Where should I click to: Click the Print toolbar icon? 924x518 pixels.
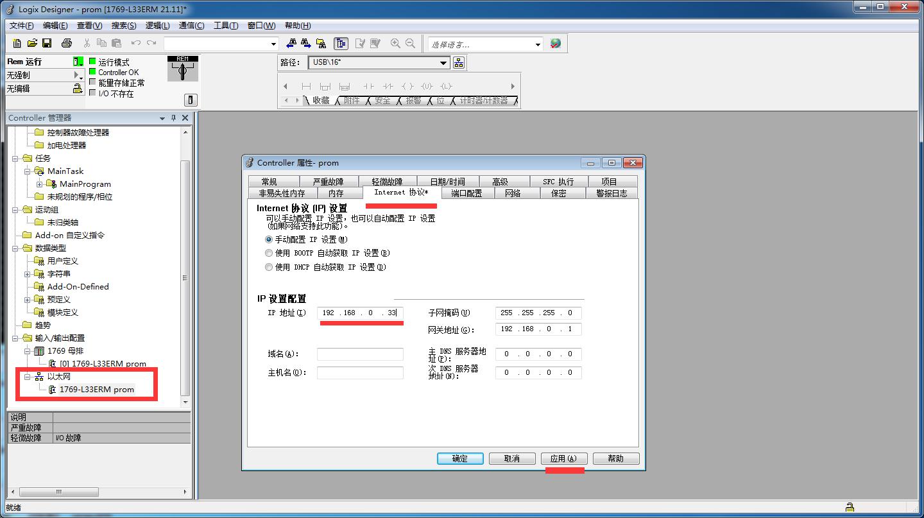point(66,42)
